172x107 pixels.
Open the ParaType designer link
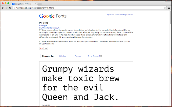[43, 25]
